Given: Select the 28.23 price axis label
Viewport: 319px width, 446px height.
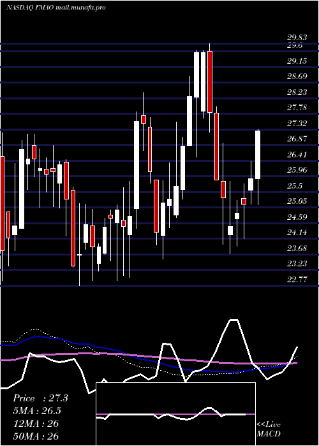Looking at the screenshot, I should tap(297, 92).
